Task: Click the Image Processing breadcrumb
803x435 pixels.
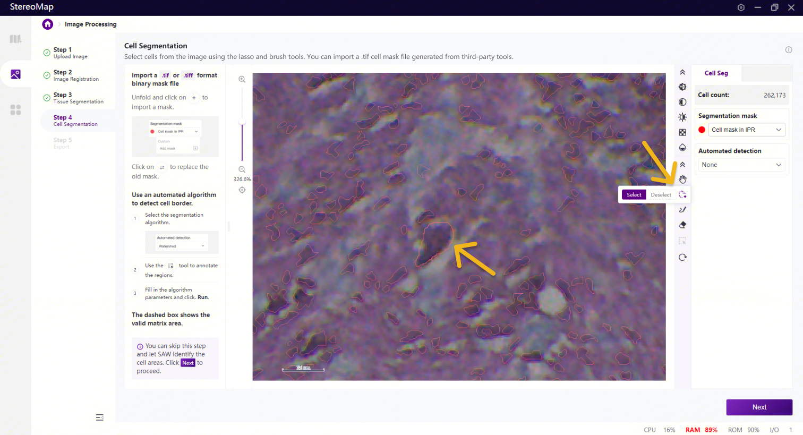Action: point(90,24)
